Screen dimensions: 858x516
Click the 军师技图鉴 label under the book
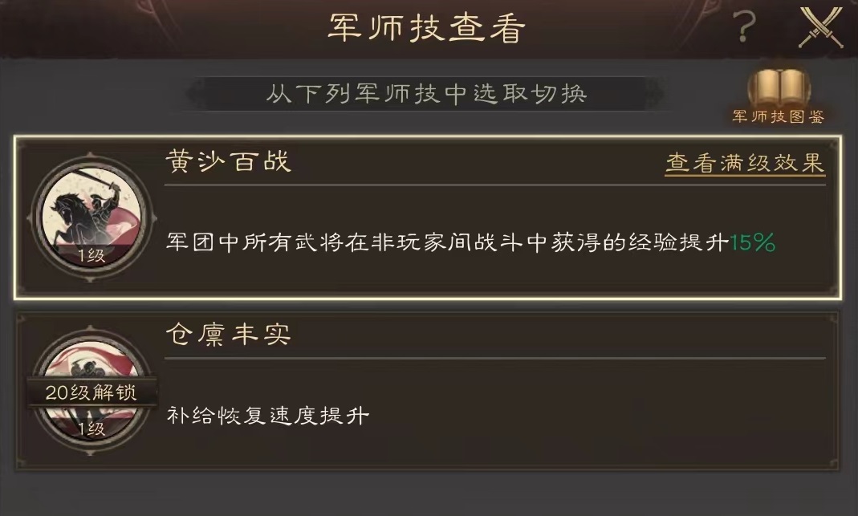pyautogui.click(x=779, y=116)
